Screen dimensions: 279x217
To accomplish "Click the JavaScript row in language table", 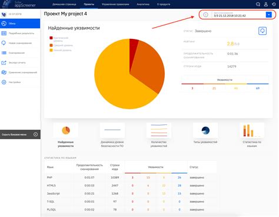I will (x=131, y=193).
